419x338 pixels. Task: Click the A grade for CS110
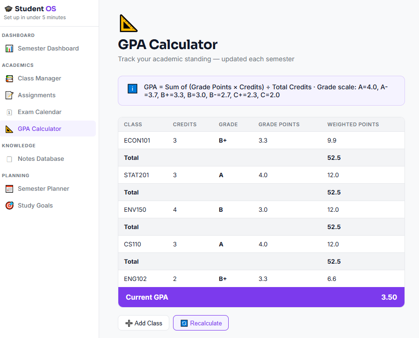click(x=221, y=244)
